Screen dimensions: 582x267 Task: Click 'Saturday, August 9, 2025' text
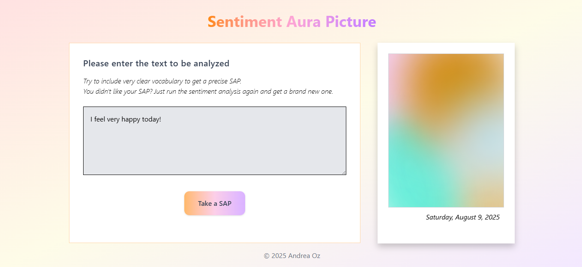[x=462, y=217]
